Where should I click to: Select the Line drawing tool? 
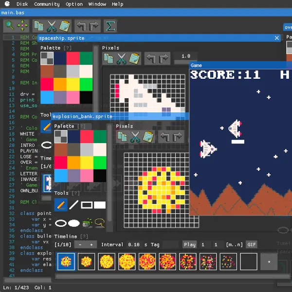pyautogui.click(x=73, y=205)
